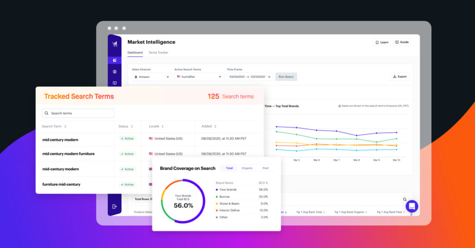Image resolution: width=475 pixels, height=248 pixels.
Task: Open the chat support bubble
Action: [x=412, y=206]
